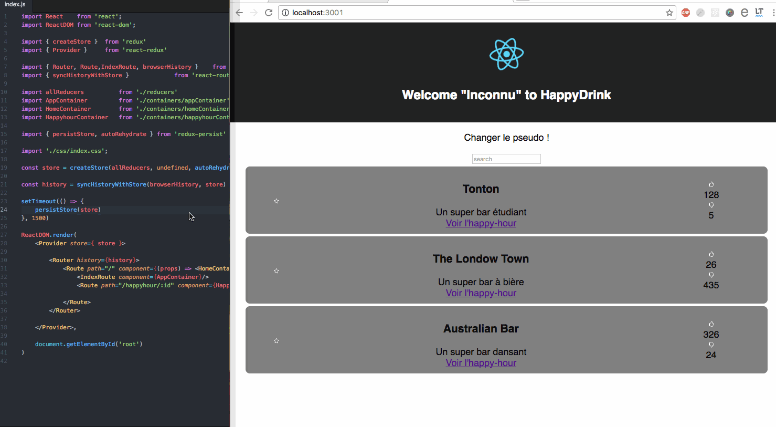The width and height of the screenshot is (776, 427).
Task: Click 'const history' line in editor
Action: pos(123,184)
